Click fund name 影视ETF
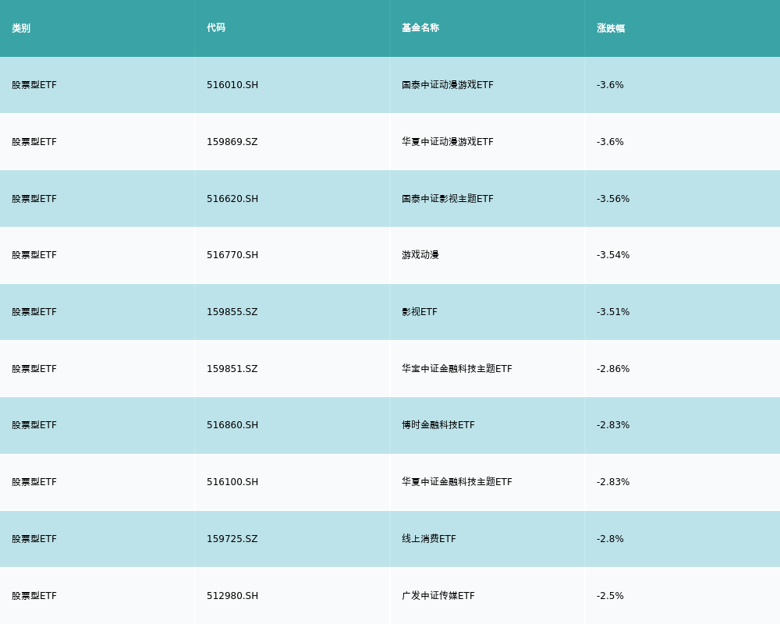Image resolution: width=780 pixels, height=624 pixels. pyautogui.click(x=420, y=312)
